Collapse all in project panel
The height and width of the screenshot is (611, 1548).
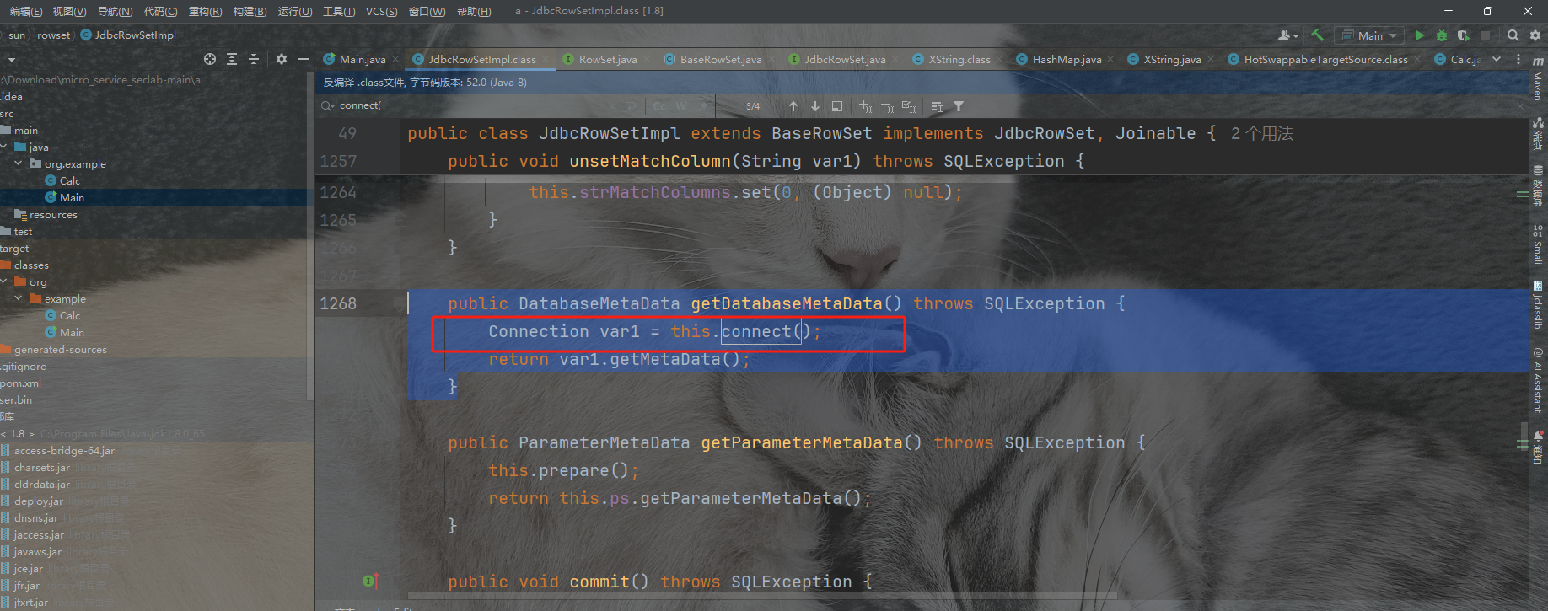[x=254, y=59]
